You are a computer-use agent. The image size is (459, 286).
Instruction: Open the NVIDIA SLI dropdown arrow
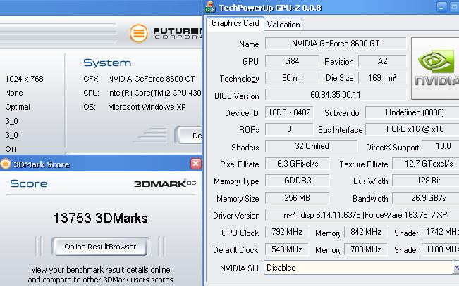pyautogui.click(x=456, y=268)
